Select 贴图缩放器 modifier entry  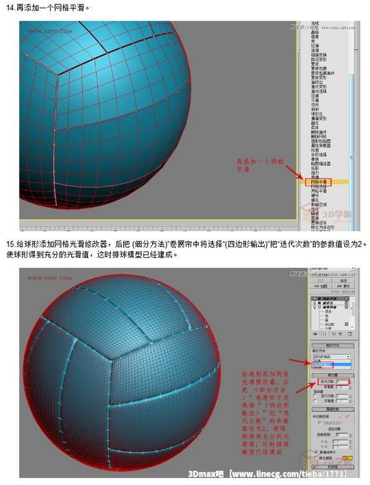pyautogui.click(x=321, y=164)
